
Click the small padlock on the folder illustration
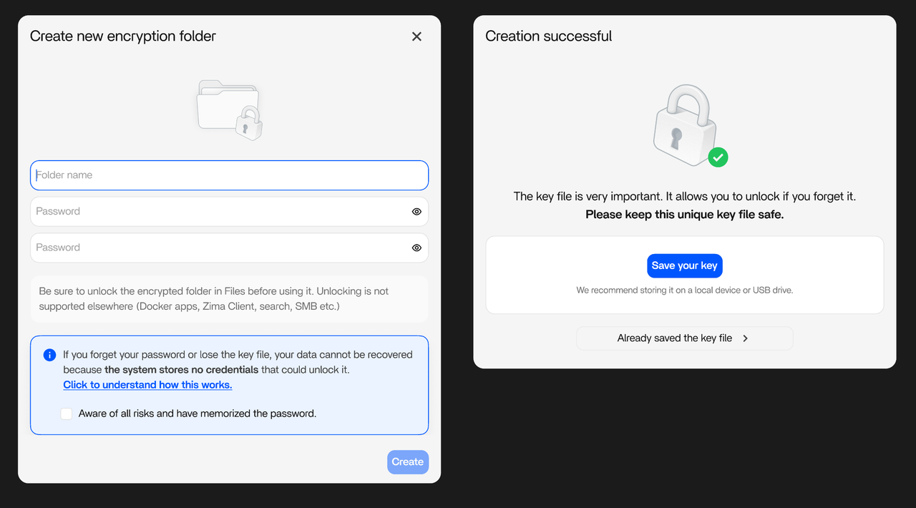click(x=250, y=123)
